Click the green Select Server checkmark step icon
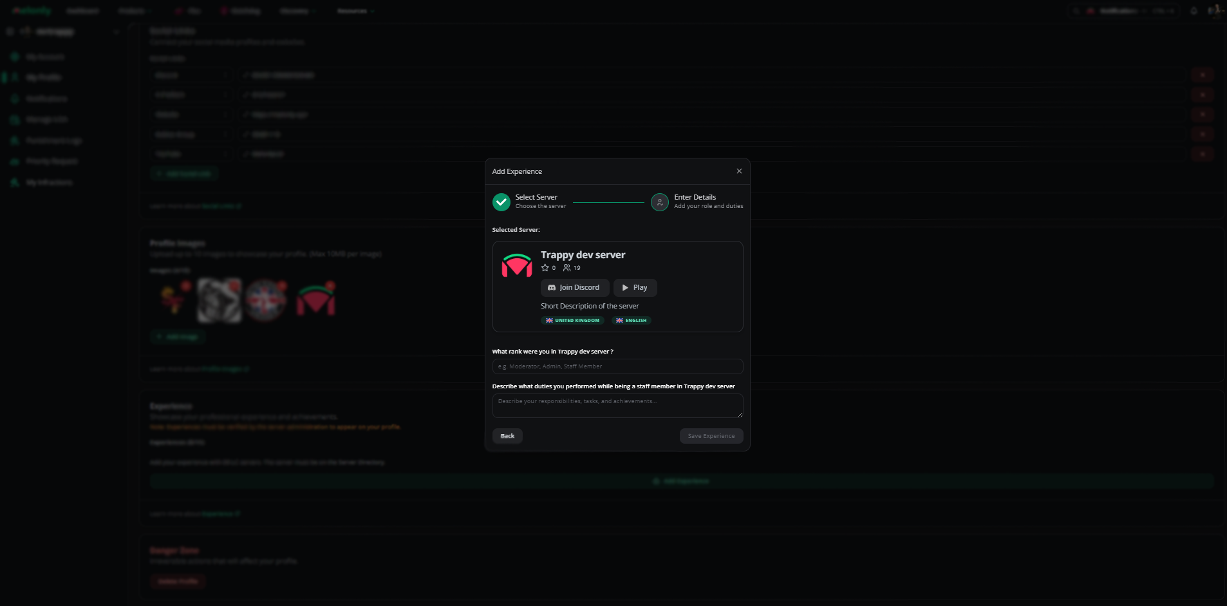This screenshot has width=1227, height=606. pos(501,202)
